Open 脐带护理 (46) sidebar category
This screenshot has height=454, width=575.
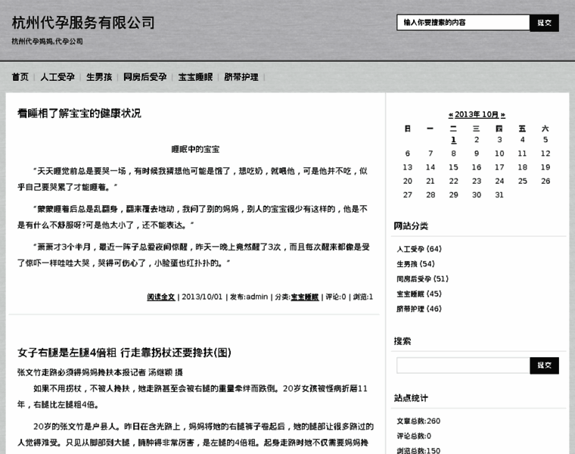[419, 309]
